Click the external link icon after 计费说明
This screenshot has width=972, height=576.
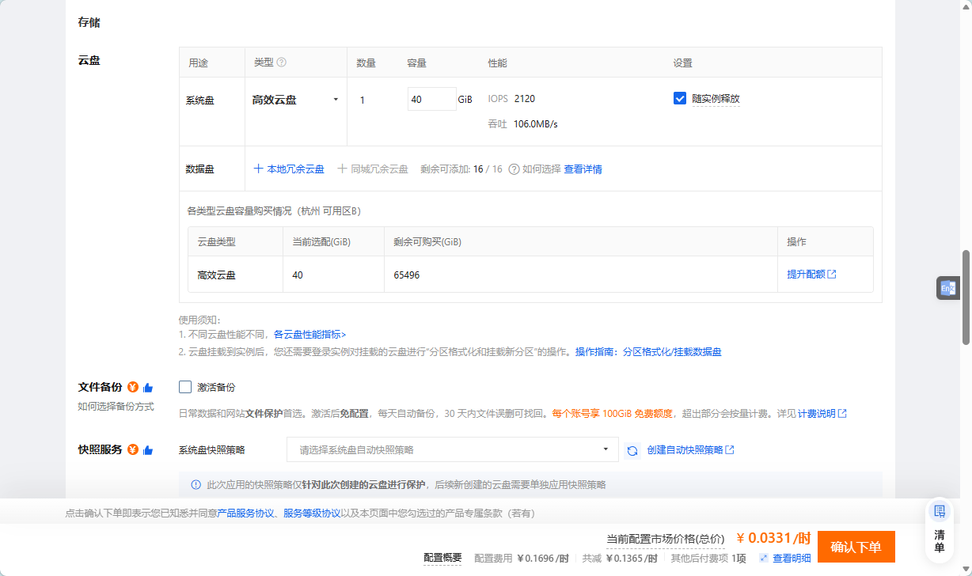(x=842, y=414)
